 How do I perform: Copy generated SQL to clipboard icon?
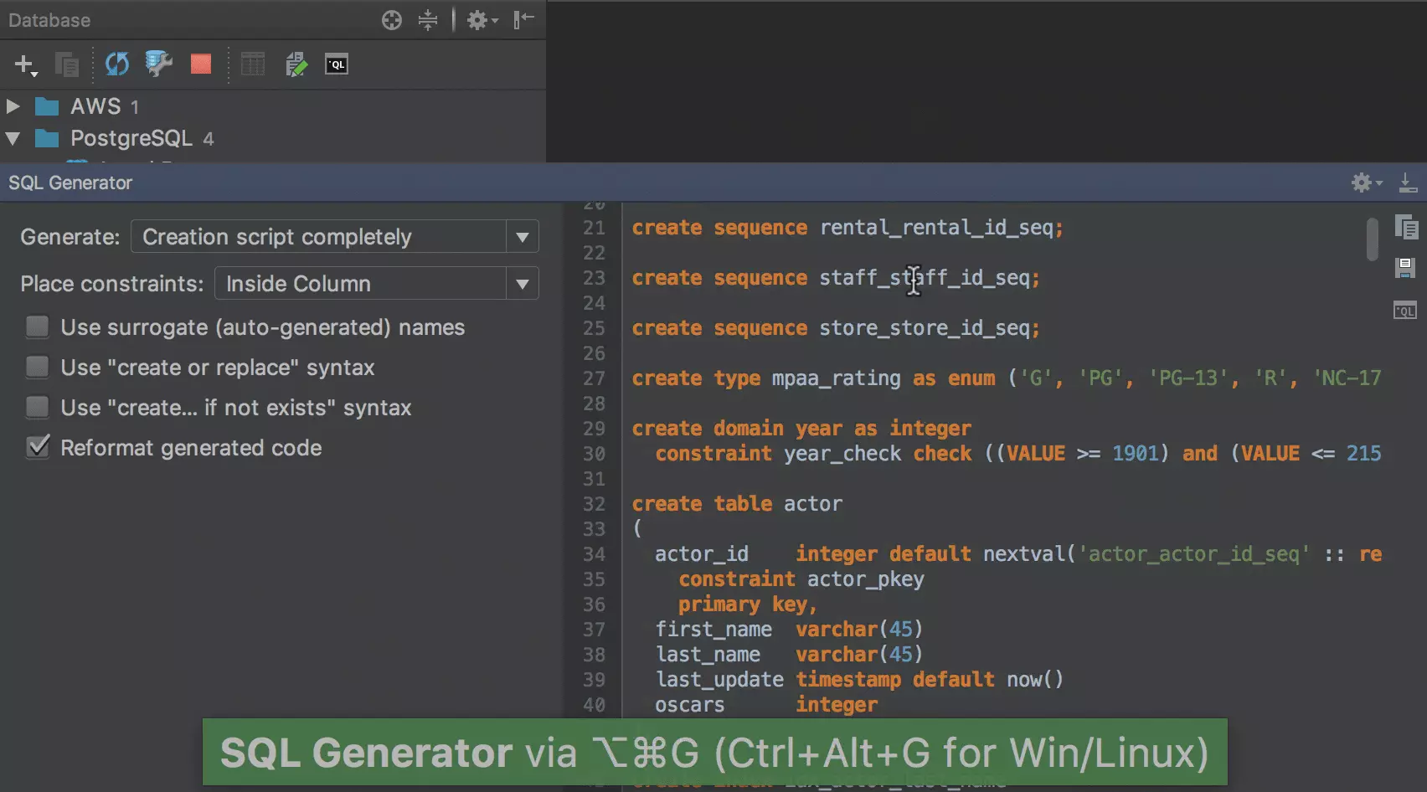[x=1406, y=228]
